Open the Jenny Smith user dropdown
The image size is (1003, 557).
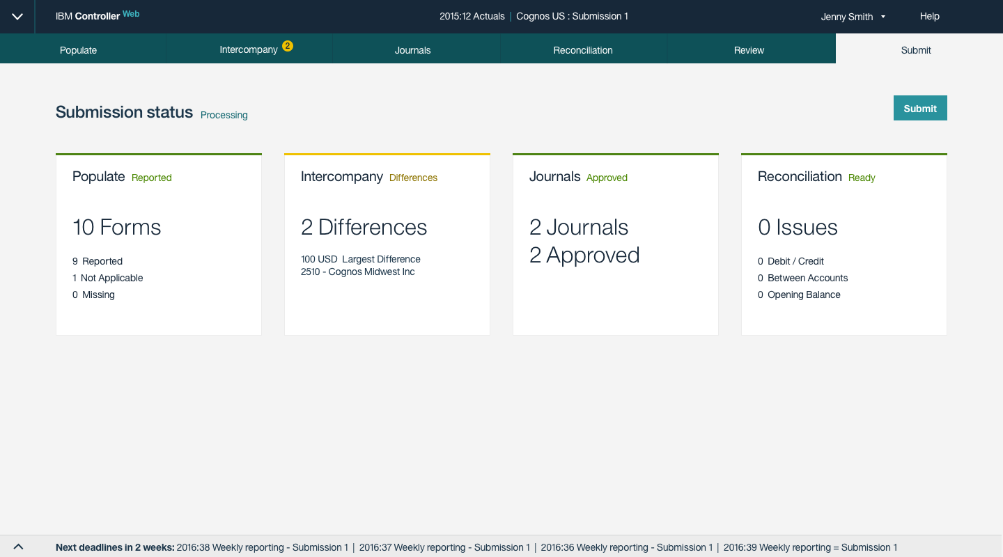pyautogui.click(x=853, y=17)
